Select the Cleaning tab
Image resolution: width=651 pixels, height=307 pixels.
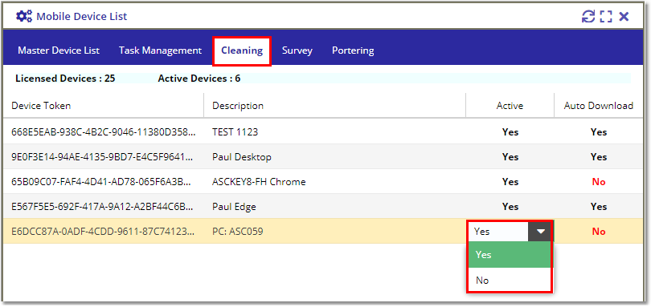coord(242,50)
